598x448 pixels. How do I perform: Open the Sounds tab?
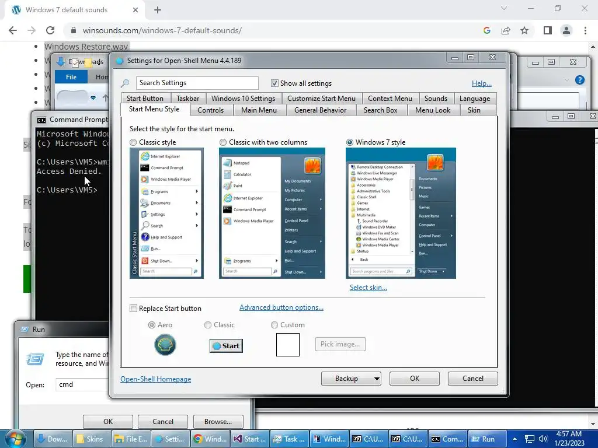pyautogui.click(x=436, y=98)
